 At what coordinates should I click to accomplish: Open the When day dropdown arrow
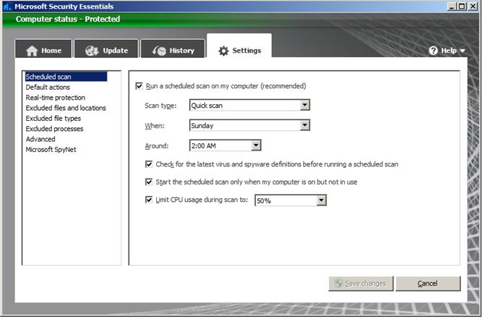(x=304, y=125)
